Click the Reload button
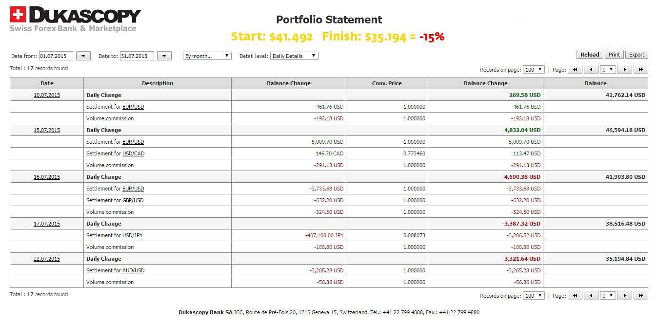The width and height of the screenshot is (658, 324). point(590,55)
